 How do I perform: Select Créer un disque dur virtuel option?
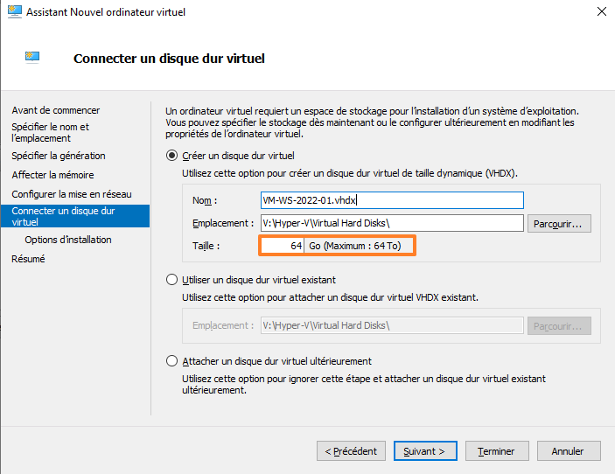171,156
